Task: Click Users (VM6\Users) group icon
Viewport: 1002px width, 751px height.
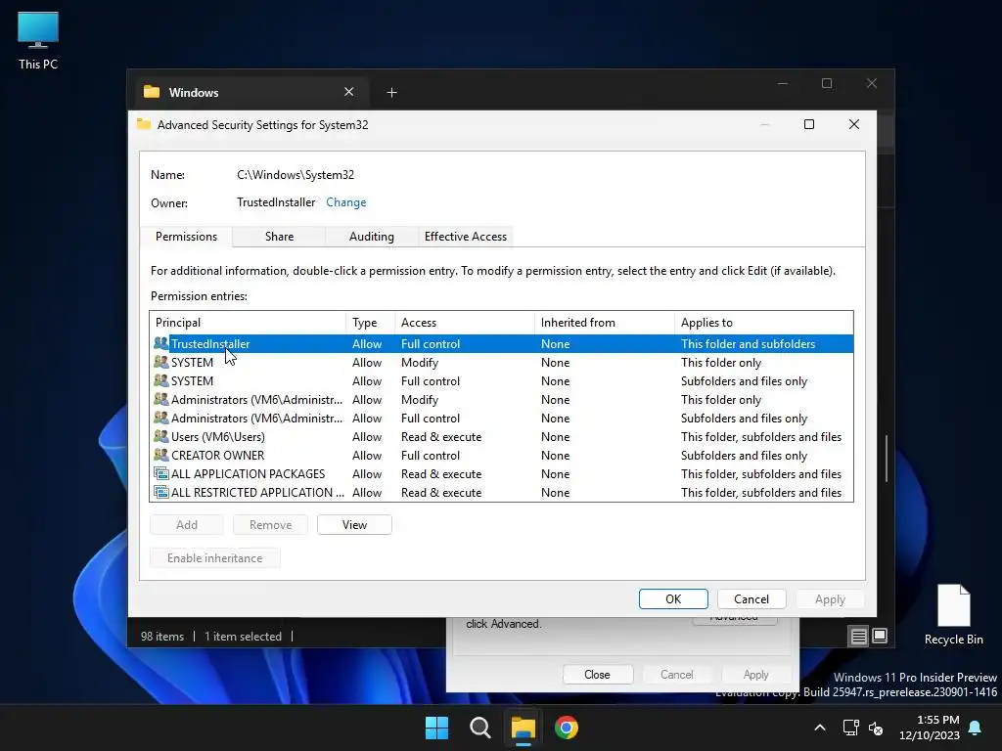Action: (161, 436)
